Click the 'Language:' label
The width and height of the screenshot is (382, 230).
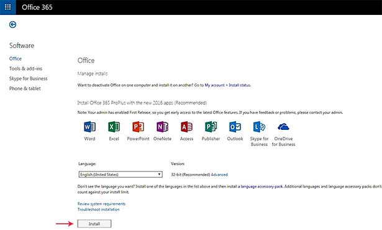coord(87,163)
